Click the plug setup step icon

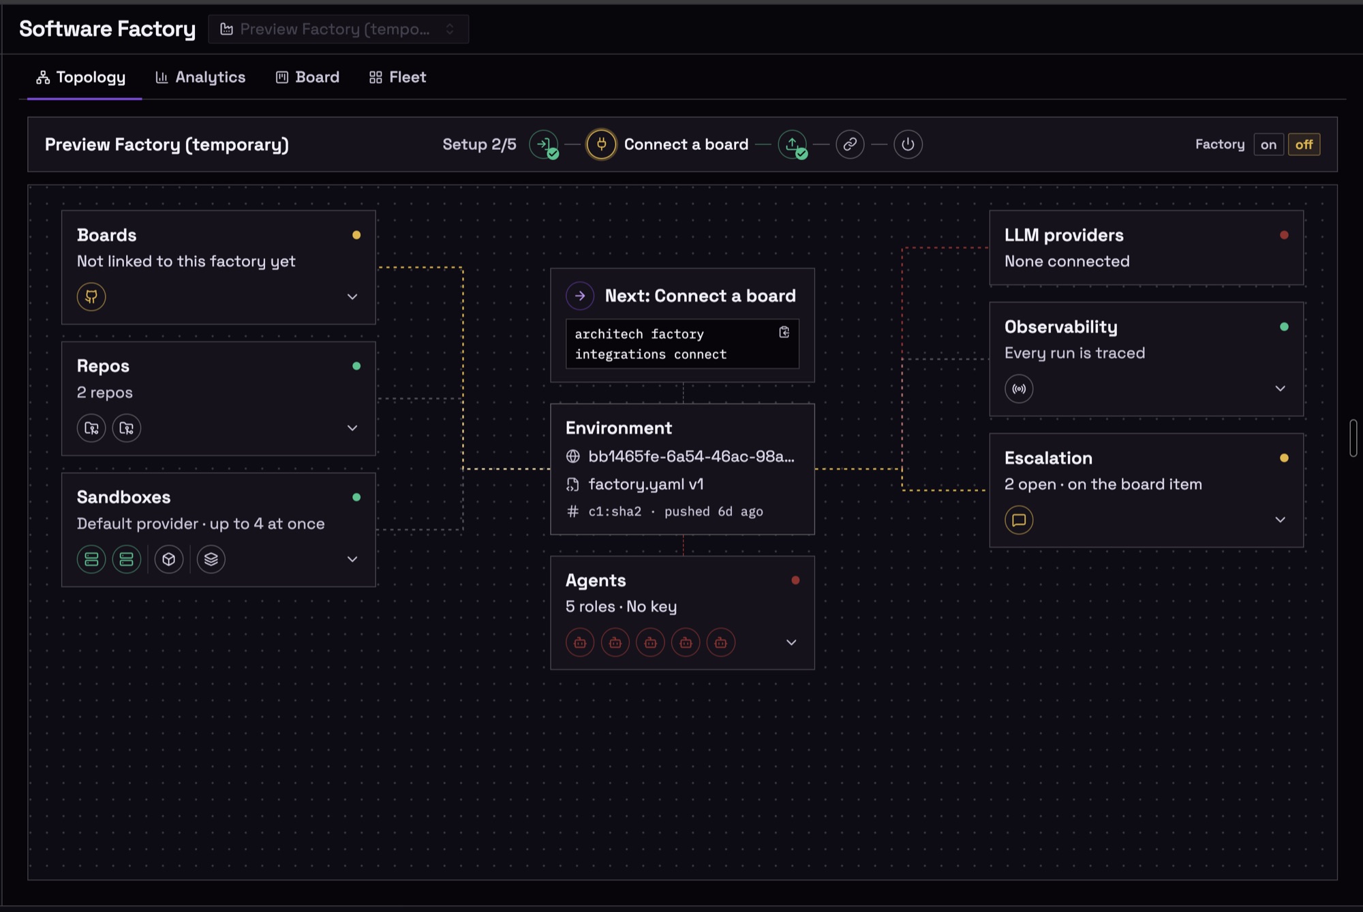click(x=601, y=144)
